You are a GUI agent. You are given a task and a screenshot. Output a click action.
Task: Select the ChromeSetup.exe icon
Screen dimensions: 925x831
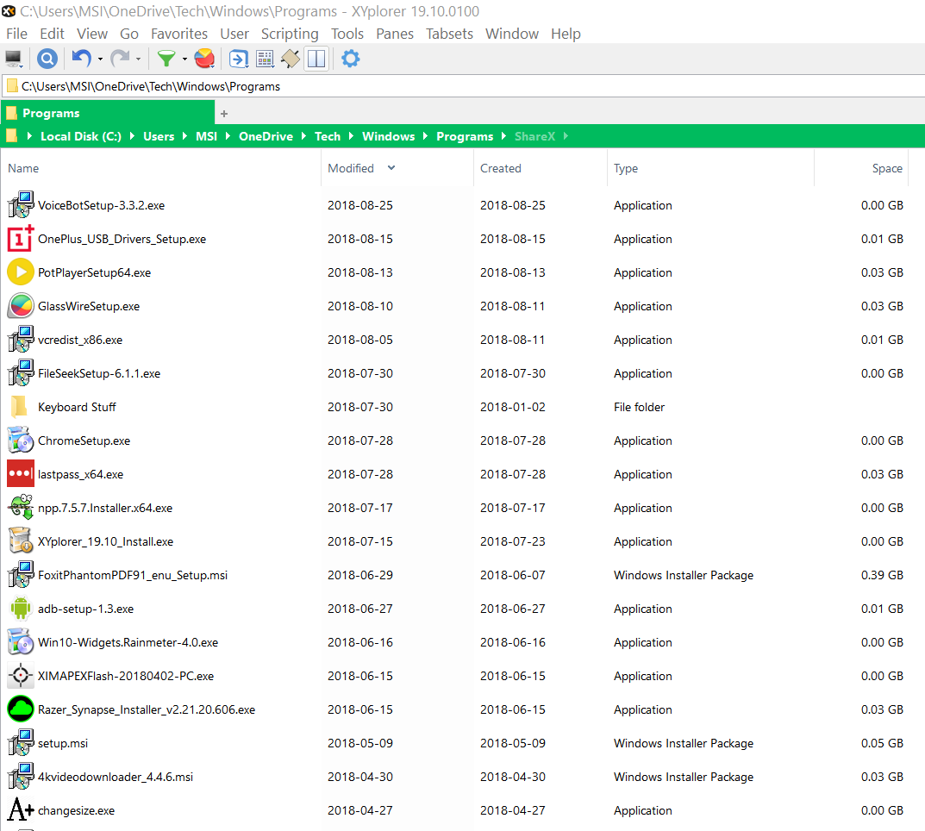tap(21, 440)
